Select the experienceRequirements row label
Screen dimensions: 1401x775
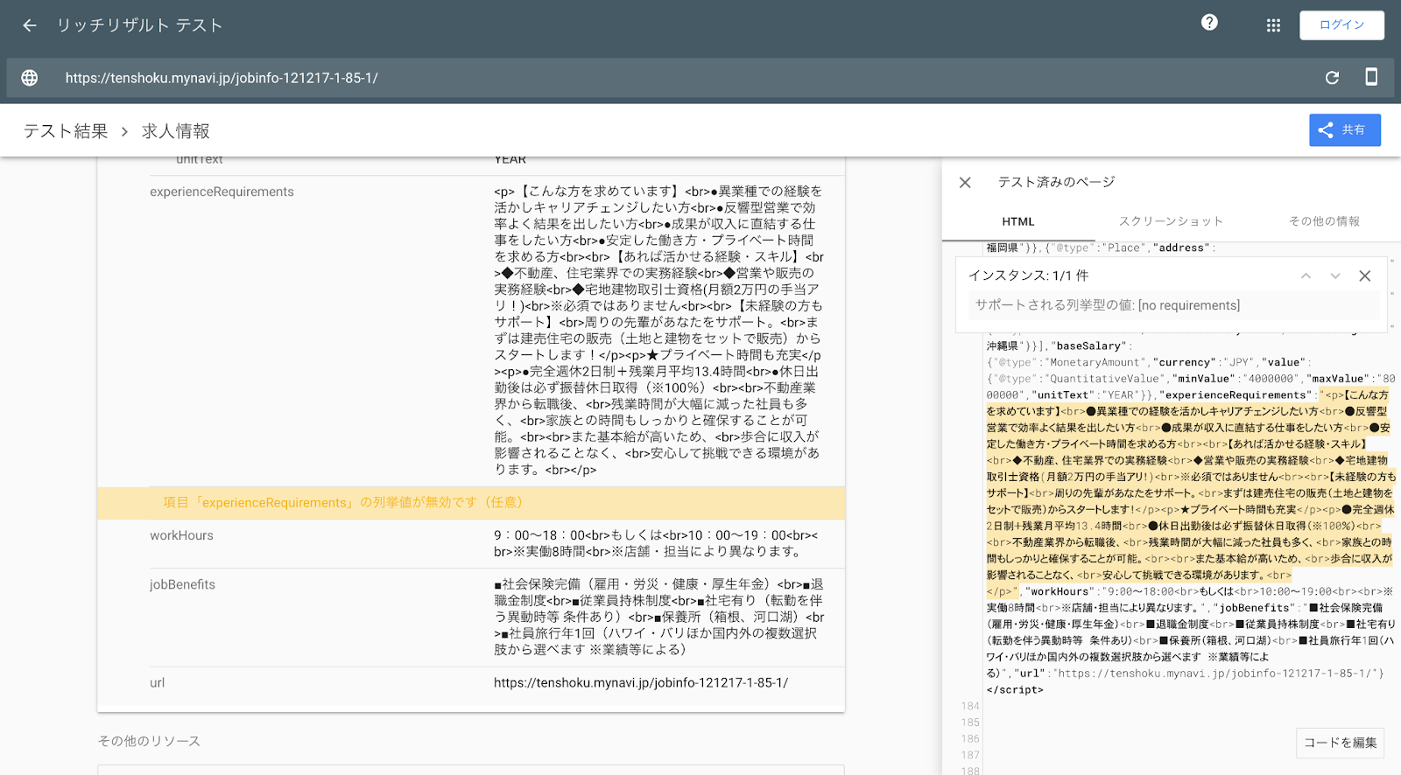222,192
